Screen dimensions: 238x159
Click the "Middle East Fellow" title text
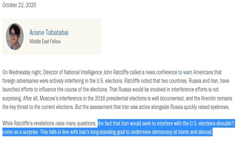pos(45,41)
